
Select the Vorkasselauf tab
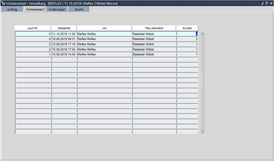[x=35, y=9]
